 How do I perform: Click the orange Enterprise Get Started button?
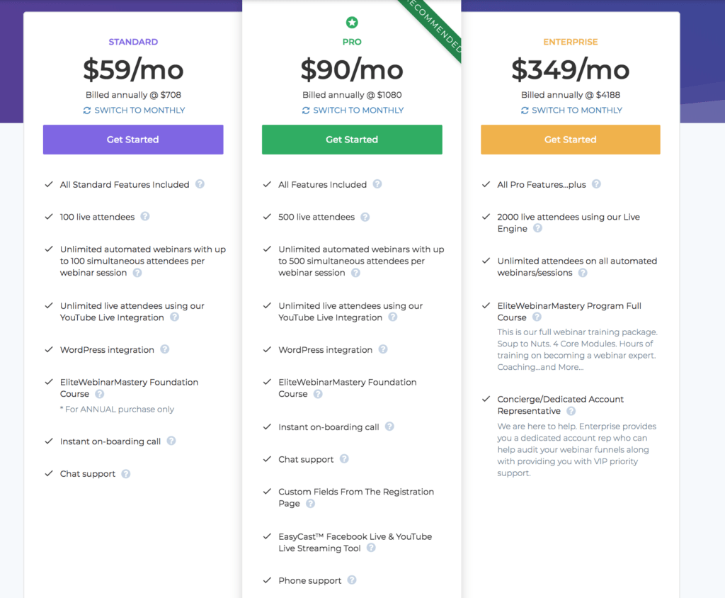click(x=571, y=140)
